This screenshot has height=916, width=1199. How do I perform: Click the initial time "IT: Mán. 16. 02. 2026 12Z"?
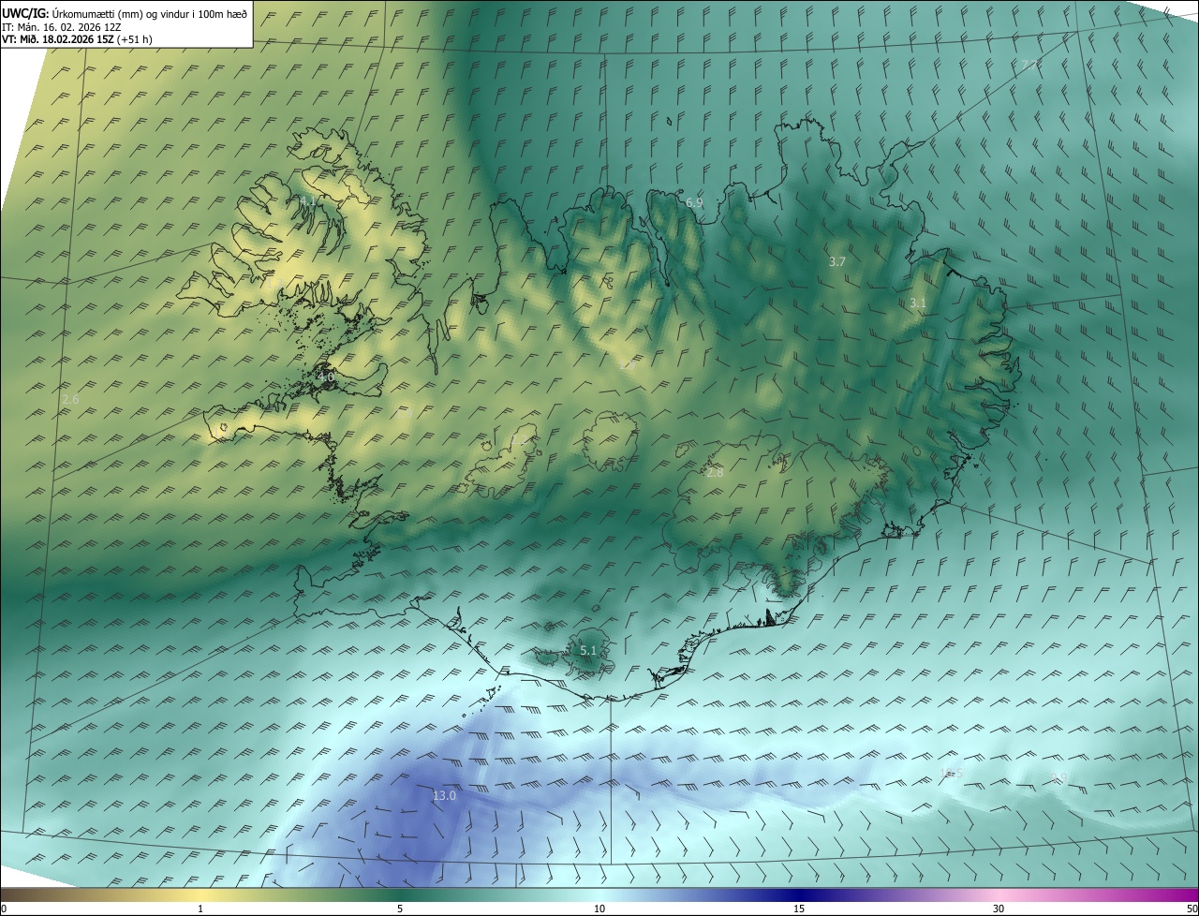tap(62, 27)
